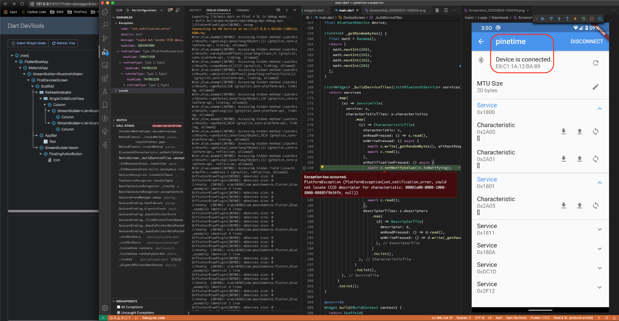Click the debug Continue icon
The height and width of the screenshot is (321, 619).
pos(543,19)
